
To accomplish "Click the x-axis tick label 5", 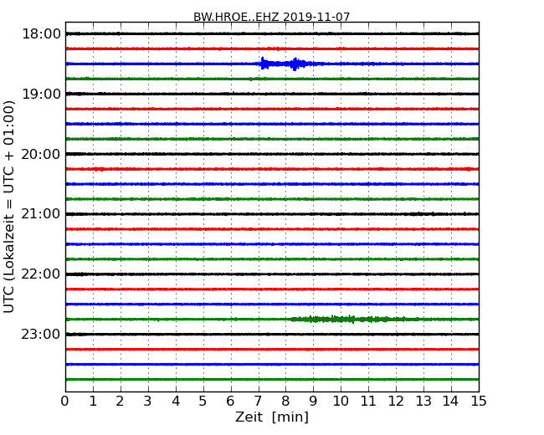I will [x=203, y=402].
